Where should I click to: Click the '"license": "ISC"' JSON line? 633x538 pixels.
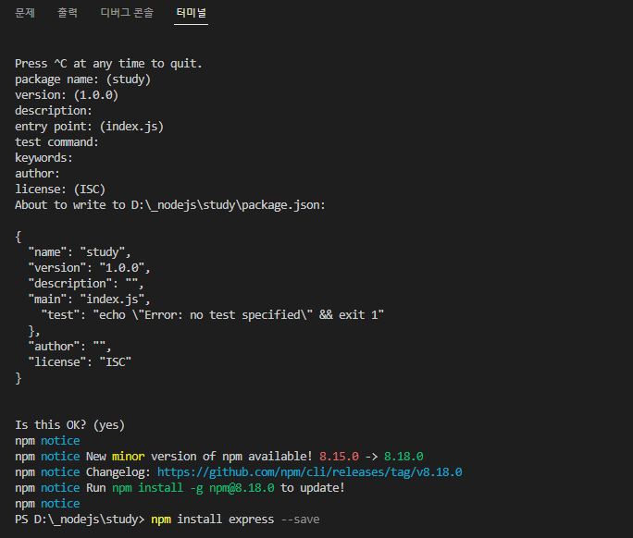tap(80, 362)
